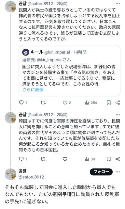Viewport: 125px width, 209px height.
Task: Share the first tweet
Action: click(118, 103)
